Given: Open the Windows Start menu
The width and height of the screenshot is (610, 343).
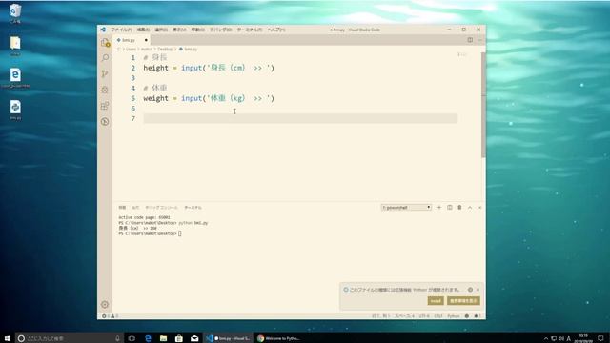Looking at the screenshot, I should [x=7, y=338].
